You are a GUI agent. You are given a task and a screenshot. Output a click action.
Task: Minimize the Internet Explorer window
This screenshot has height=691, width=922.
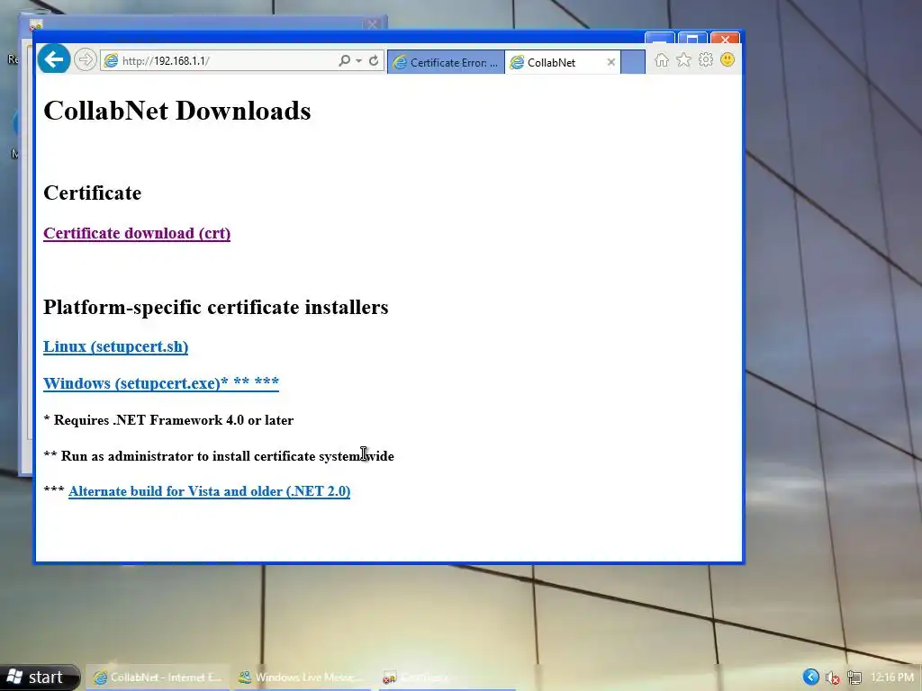click(659, 39)
